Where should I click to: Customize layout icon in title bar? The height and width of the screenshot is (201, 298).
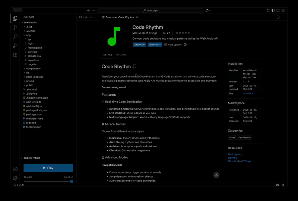coord(268,10)
